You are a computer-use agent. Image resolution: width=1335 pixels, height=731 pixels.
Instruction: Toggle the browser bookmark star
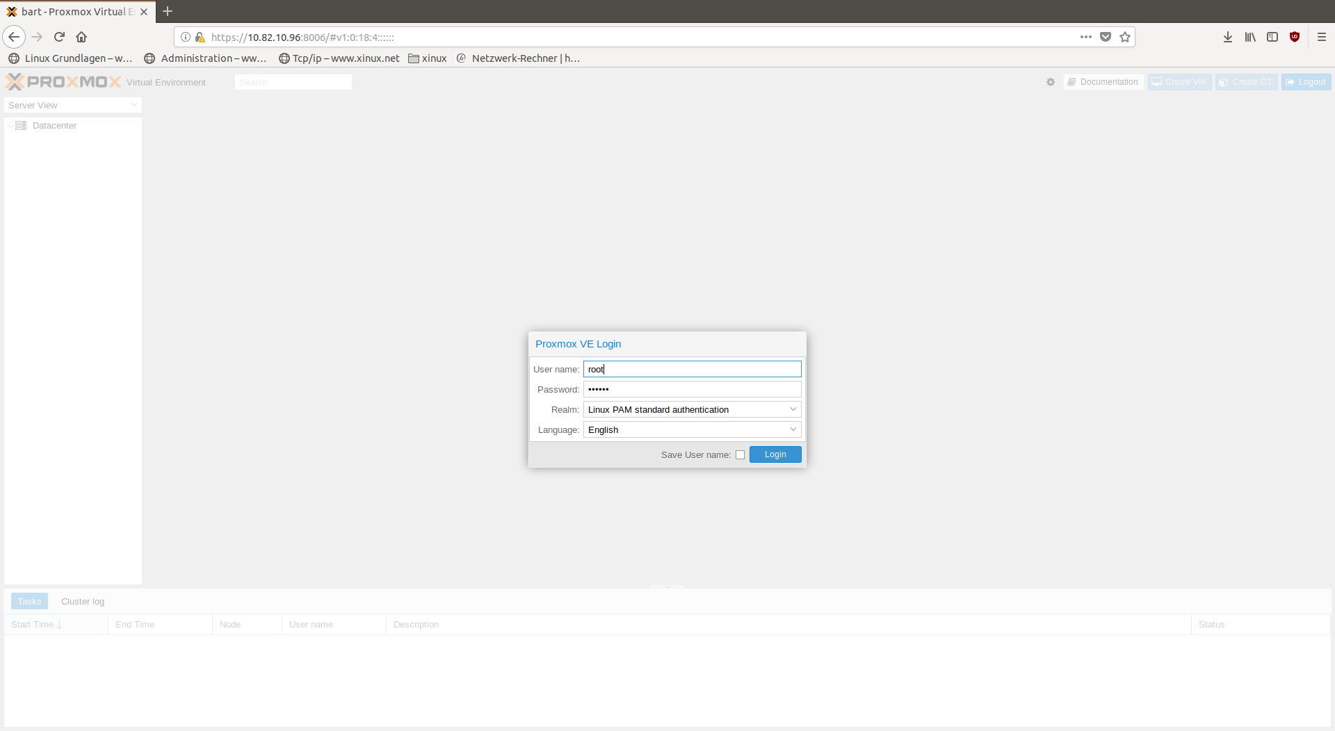[1124, 37]
